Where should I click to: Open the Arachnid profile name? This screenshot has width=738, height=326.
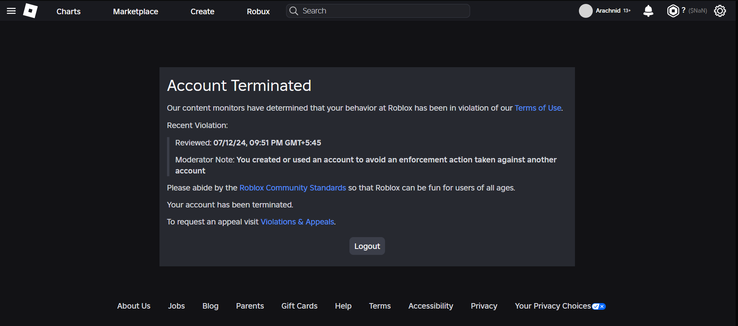[608, 11]
